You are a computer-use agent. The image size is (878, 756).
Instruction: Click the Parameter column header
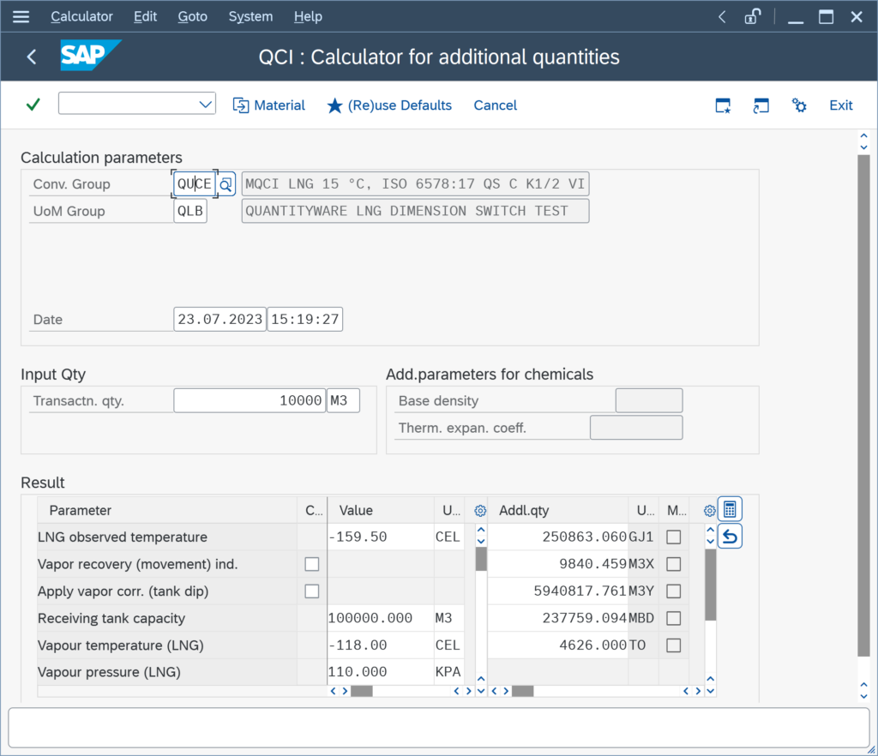pos(167,510)
